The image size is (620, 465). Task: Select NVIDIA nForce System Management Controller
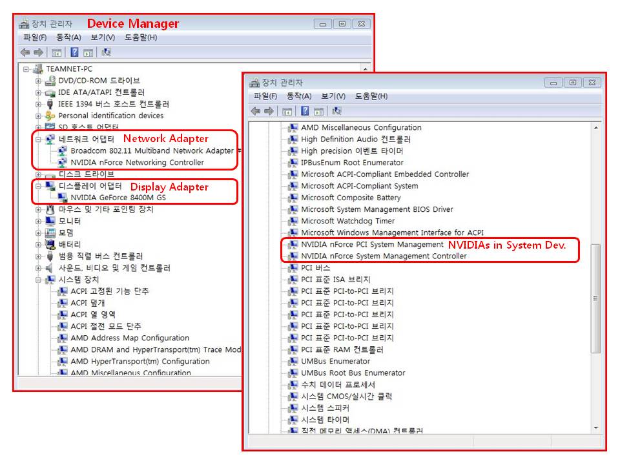384,256
